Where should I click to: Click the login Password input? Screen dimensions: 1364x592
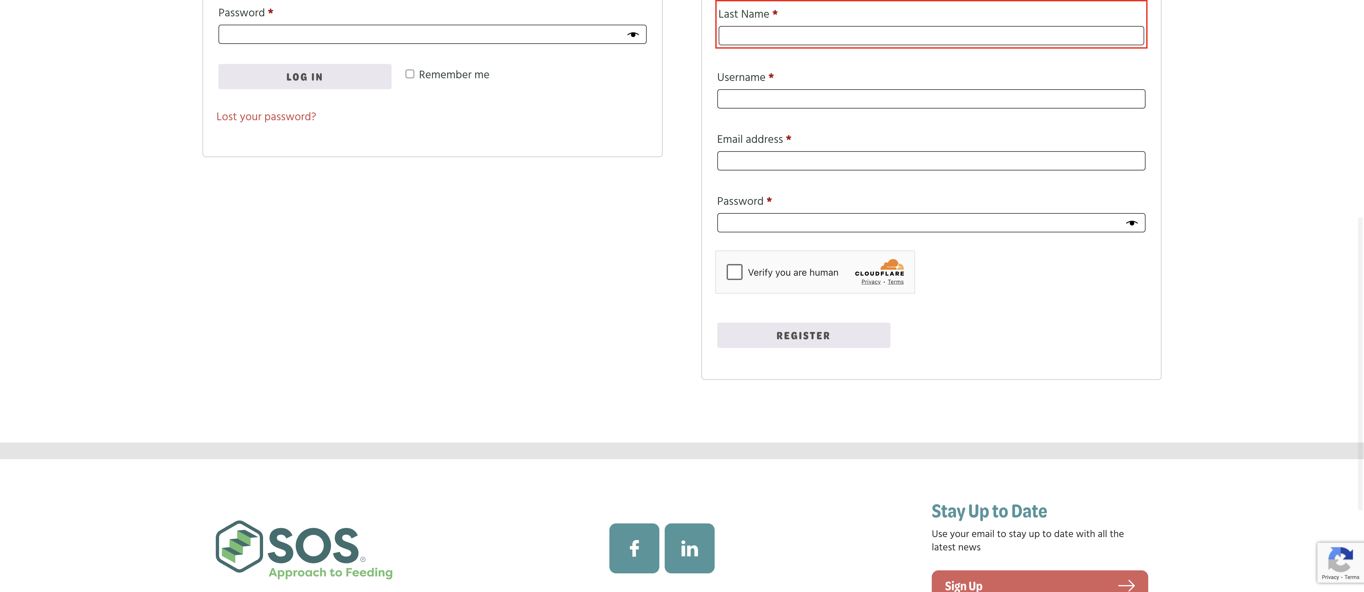pyautogui.click(x=418, y=34)
